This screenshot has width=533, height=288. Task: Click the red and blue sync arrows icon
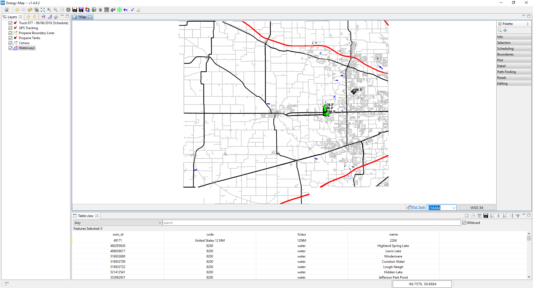(87, 10)
